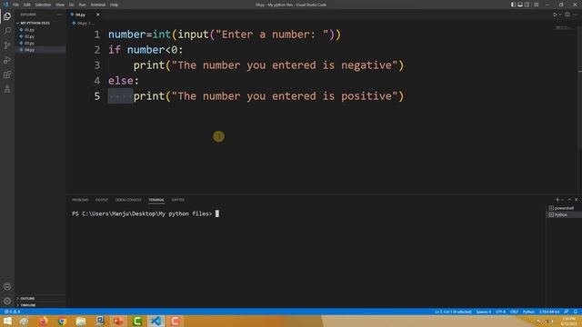Viewport: 582px width, 327px height.
Task: Open the Edit menu
Action: pos(27,5)
